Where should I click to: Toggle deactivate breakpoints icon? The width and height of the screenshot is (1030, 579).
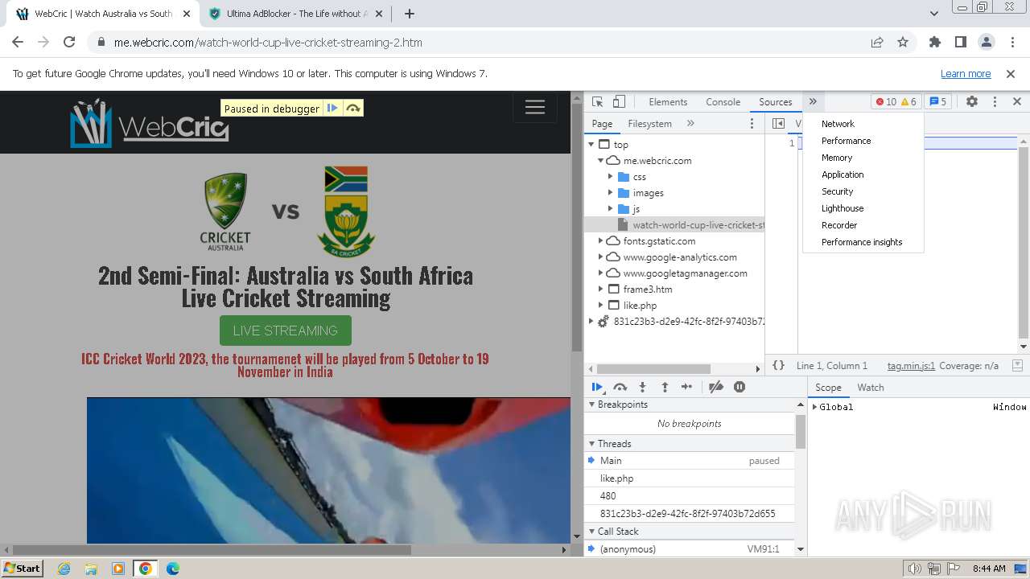click(x=716, y=387)
